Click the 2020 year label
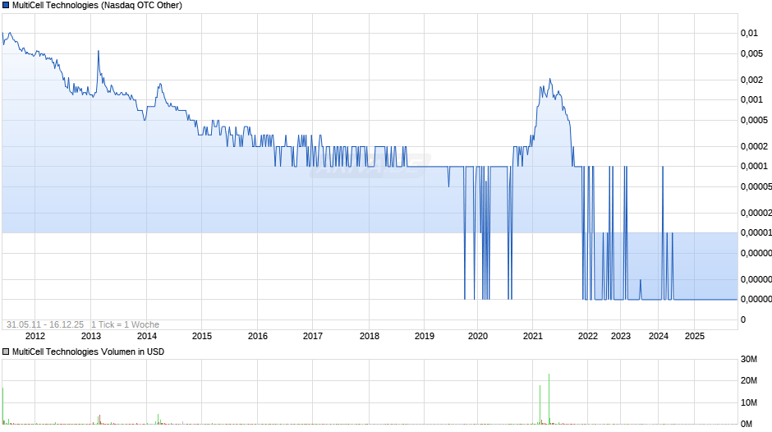772x432 pixels. tap(478, 336)
